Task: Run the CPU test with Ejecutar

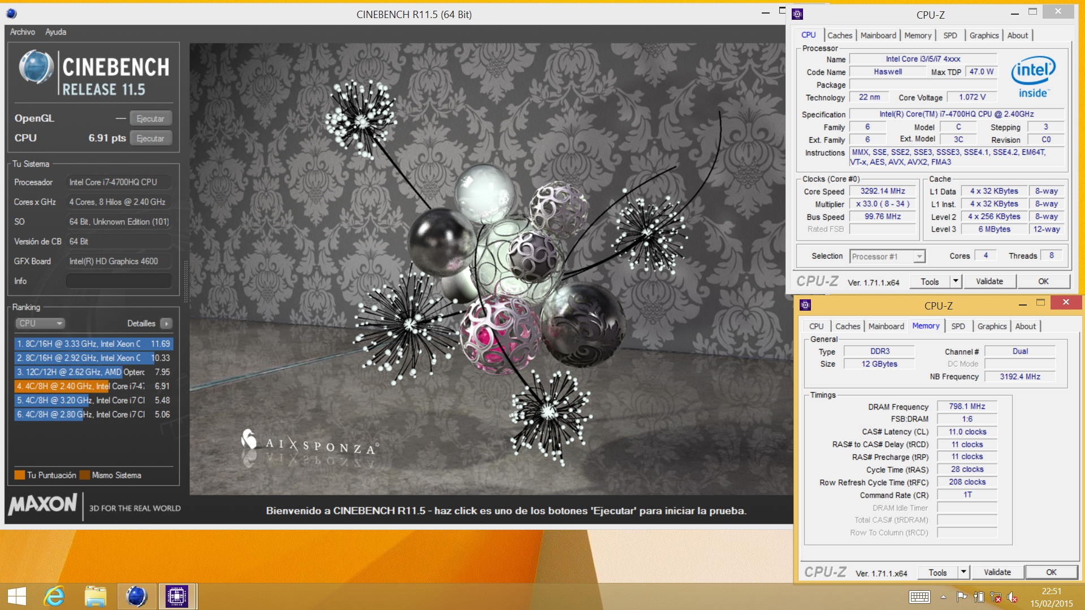Action: point(150,138)
